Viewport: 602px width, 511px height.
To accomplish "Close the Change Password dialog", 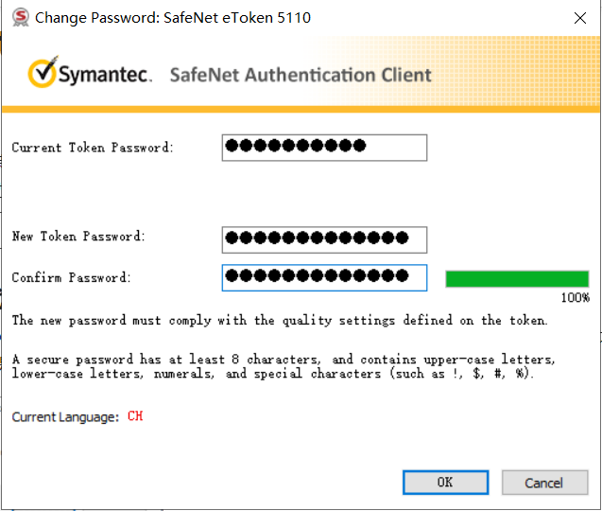I will pyautogui.click(x=579, y=18).
